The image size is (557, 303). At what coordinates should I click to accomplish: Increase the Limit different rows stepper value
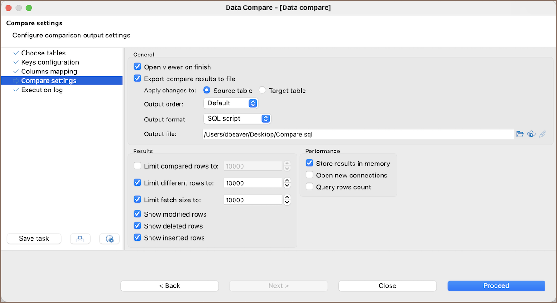[287, 181]
